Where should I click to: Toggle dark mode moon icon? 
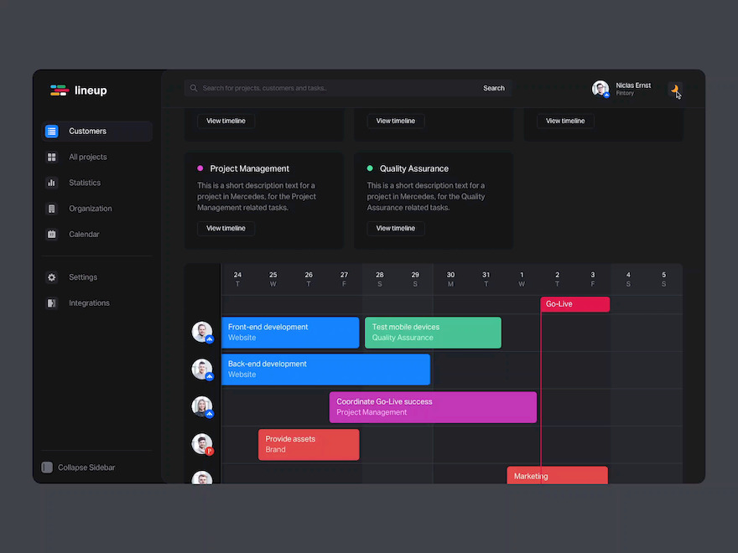(675, 89)
